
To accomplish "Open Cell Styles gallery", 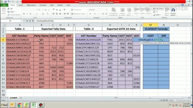I will coord(129,12).
